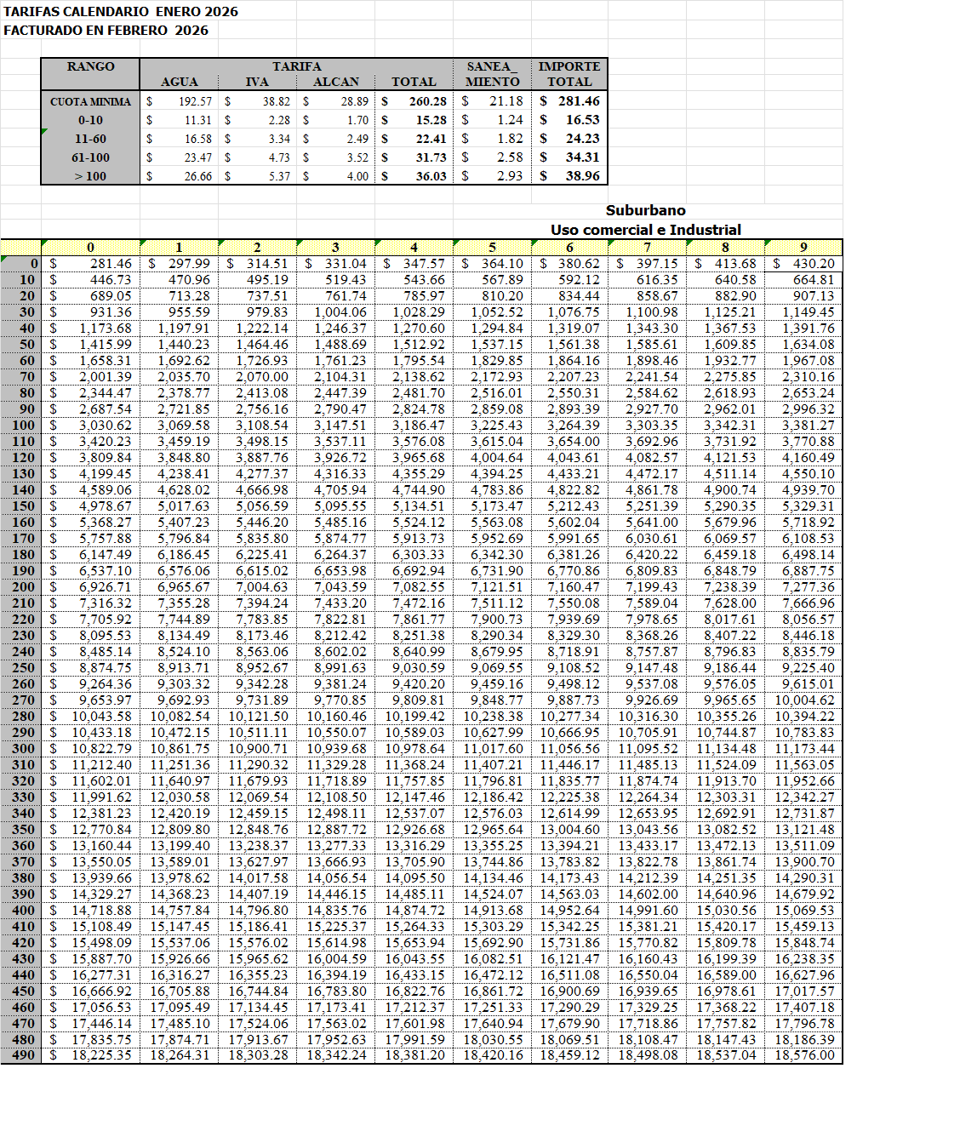Screen dimensions: 960x1137
Task: Select the > 100 range label cell
Action: click(x=90, y=176)
